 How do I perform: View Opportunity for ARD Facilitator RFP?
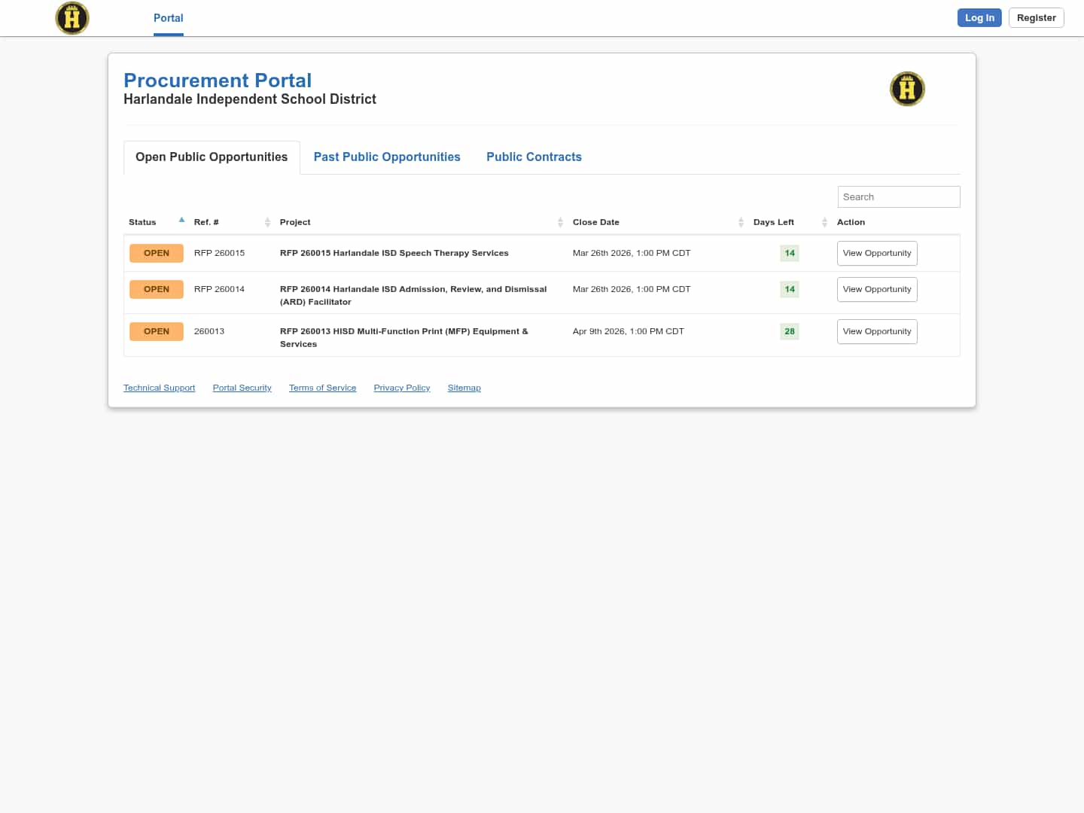point(876,289)
